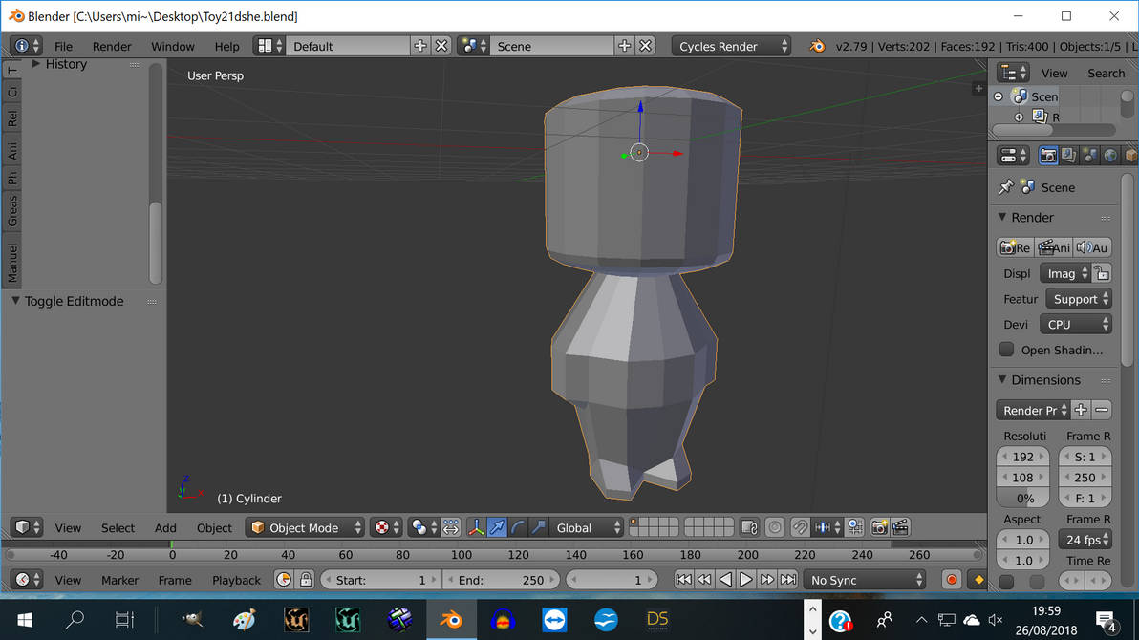Open the Object Mode dropdown
The image size is (1139, 640).
click(305, 527)
